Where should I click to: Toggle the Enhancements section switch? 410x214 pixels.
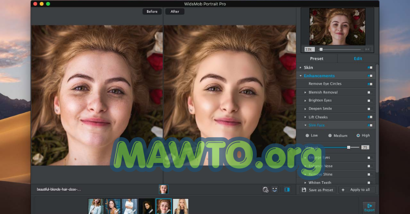pyautogui.click(x=370, y=76)
